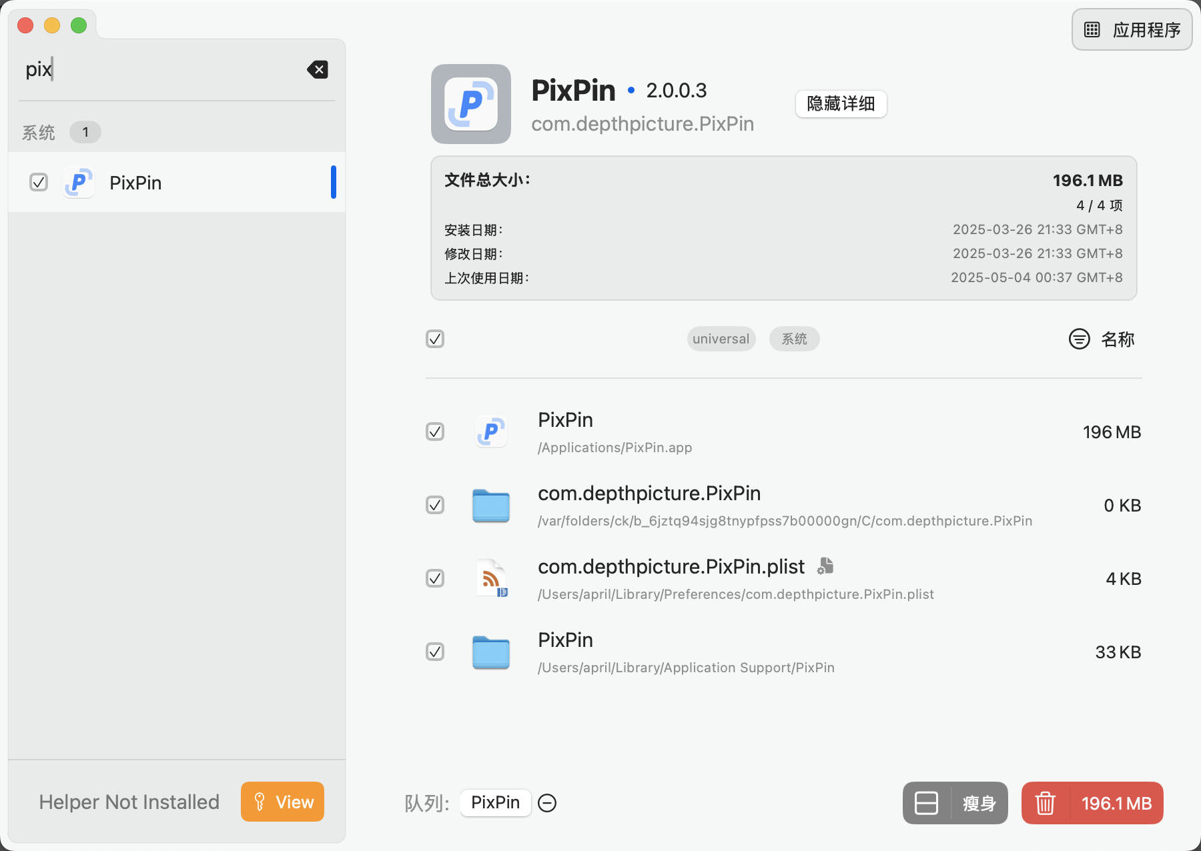Remove PixPin from queue with minus icon
This screenshot has width=1201, height=851.
547,803
